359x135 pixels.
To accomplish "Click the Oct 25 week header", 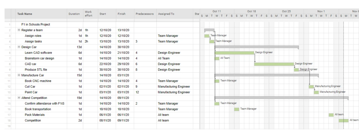I will pyautogui.click(x=286, y=11).
